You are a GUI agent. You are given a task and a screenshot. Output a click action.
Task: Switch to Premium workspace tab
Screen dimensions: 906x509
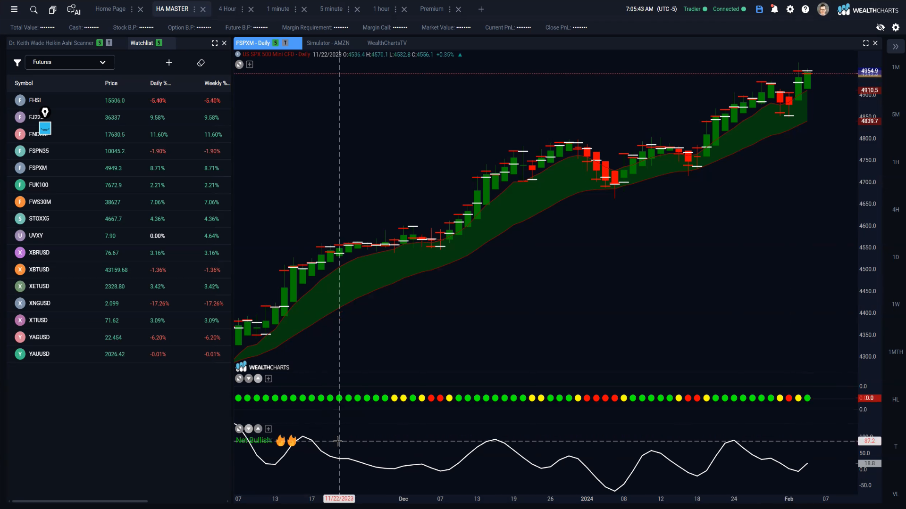click(432, 9)
